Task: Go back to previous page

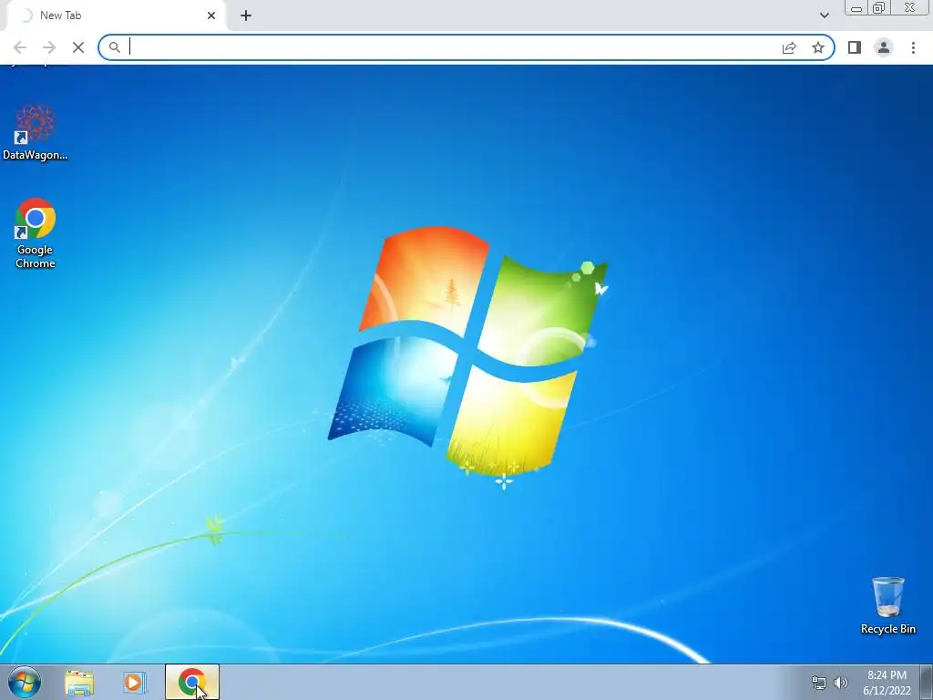Action: click(x=20, y=47)
